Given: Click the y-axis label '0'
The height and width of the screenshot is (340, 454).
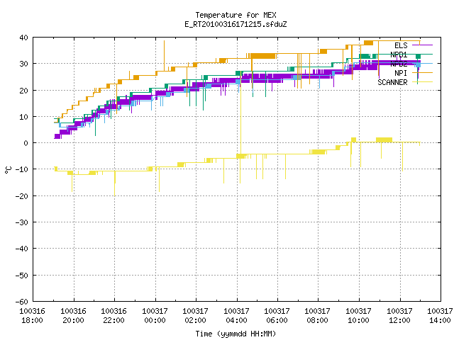Looking at the screenshot, I should point(26,143).
